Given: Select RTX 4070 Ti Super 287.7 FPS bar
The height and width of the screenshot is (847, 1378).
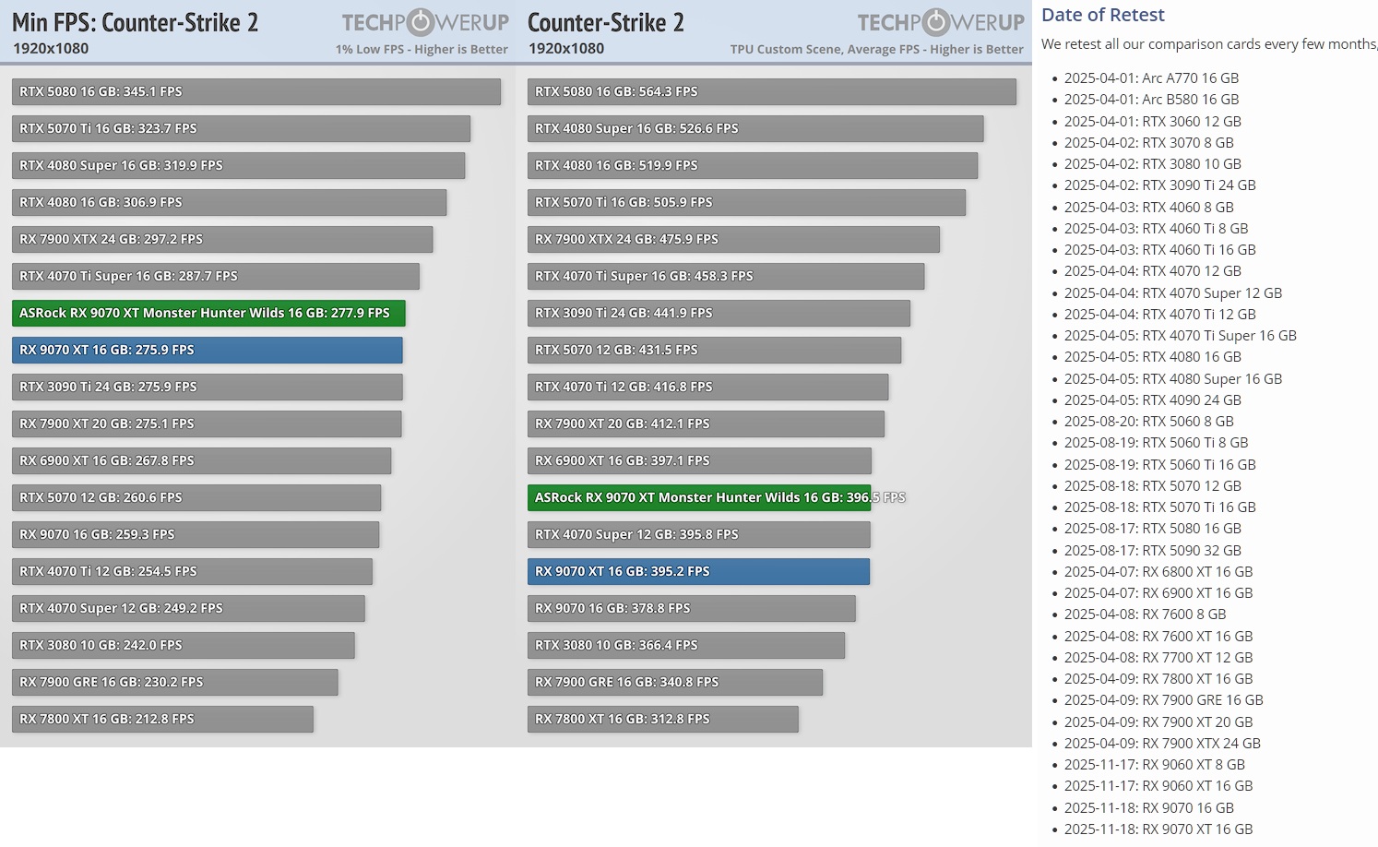Looking at the screenshot, I should pyautogui.click(x=216, y=276).
